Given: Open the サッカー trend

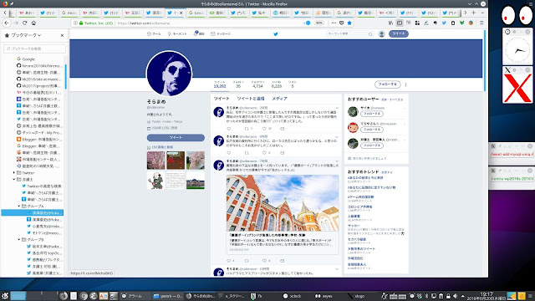Looking at the screenshot, I should pyautogui.click(x=354, y=226).
